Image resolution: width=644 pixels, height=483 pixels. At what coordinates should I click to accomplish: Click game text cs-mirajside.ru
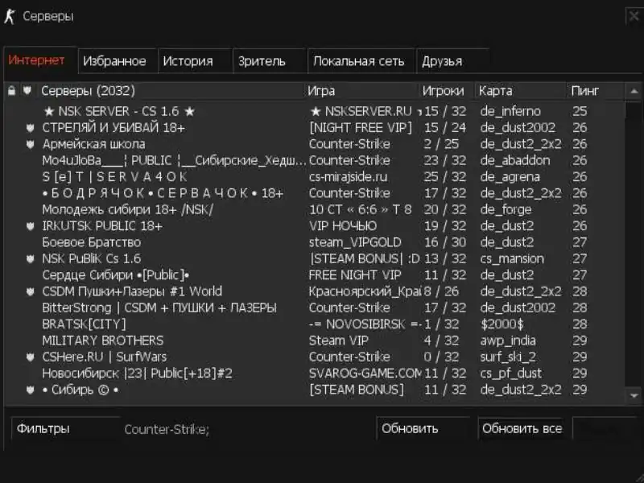pyautogui.click(x=348, y=177)
